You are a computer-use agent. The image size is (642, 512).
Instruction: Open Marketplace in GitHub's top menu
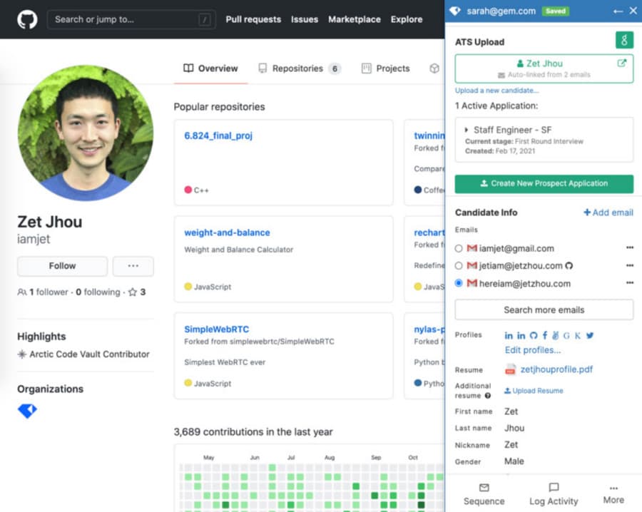[355, 19]
